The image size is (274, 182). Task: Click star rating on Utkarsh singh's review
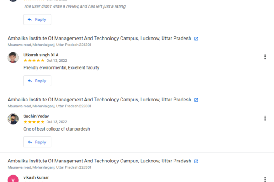click(x=34, y=61)
